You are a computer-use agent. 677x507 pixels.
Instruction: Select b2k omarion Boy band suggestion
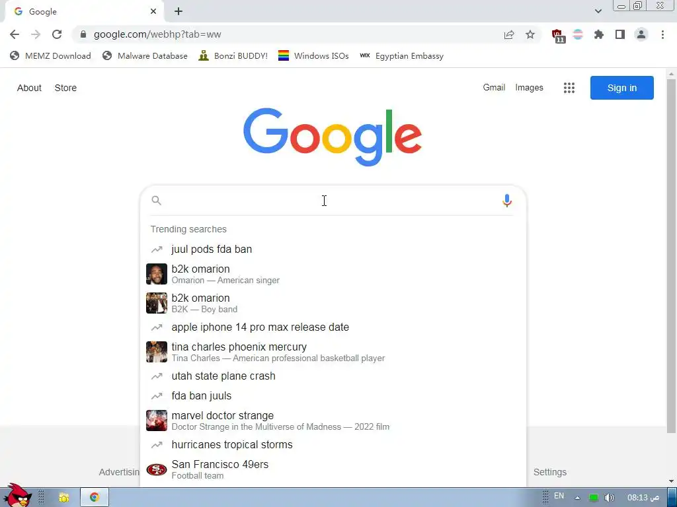(333, 303)
